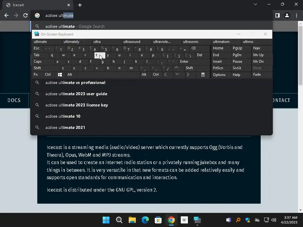Screen dimensions: 303x227
Task: Open Chrome's three-dot menu
Action: click(x=296, y=15)
